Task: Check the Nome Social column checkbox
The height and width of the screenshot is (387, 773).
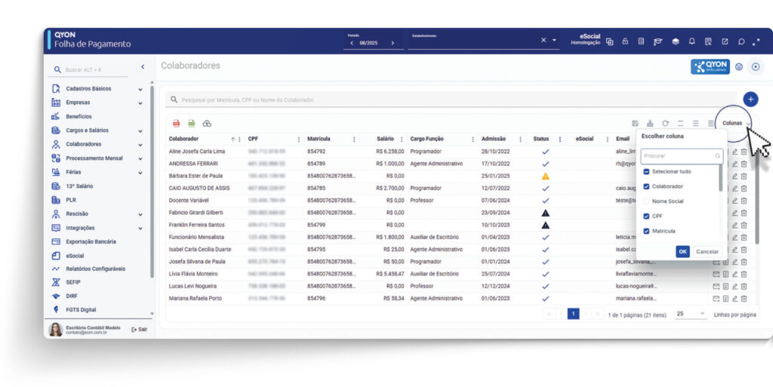Action: [x=647, y=201]
